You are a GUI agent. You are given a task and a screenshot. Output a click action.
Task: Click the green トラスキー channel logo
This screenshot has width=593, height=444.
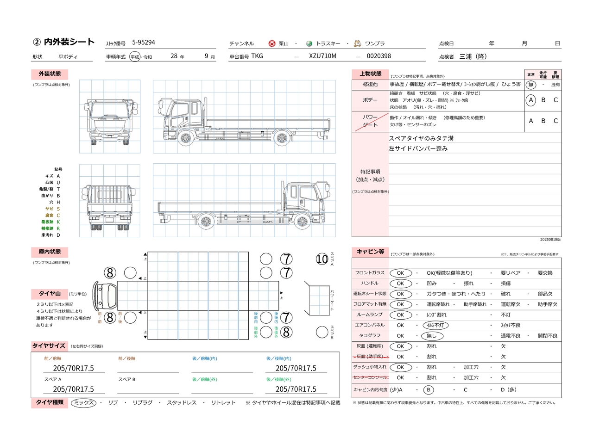309,43
